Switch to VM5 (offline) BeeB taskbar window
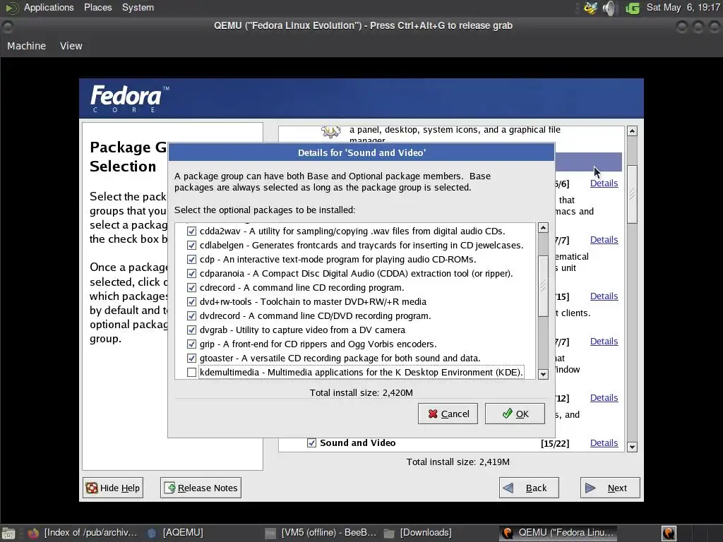The width and height of the screenshot is (723, 542). click(x=321, y=533)
